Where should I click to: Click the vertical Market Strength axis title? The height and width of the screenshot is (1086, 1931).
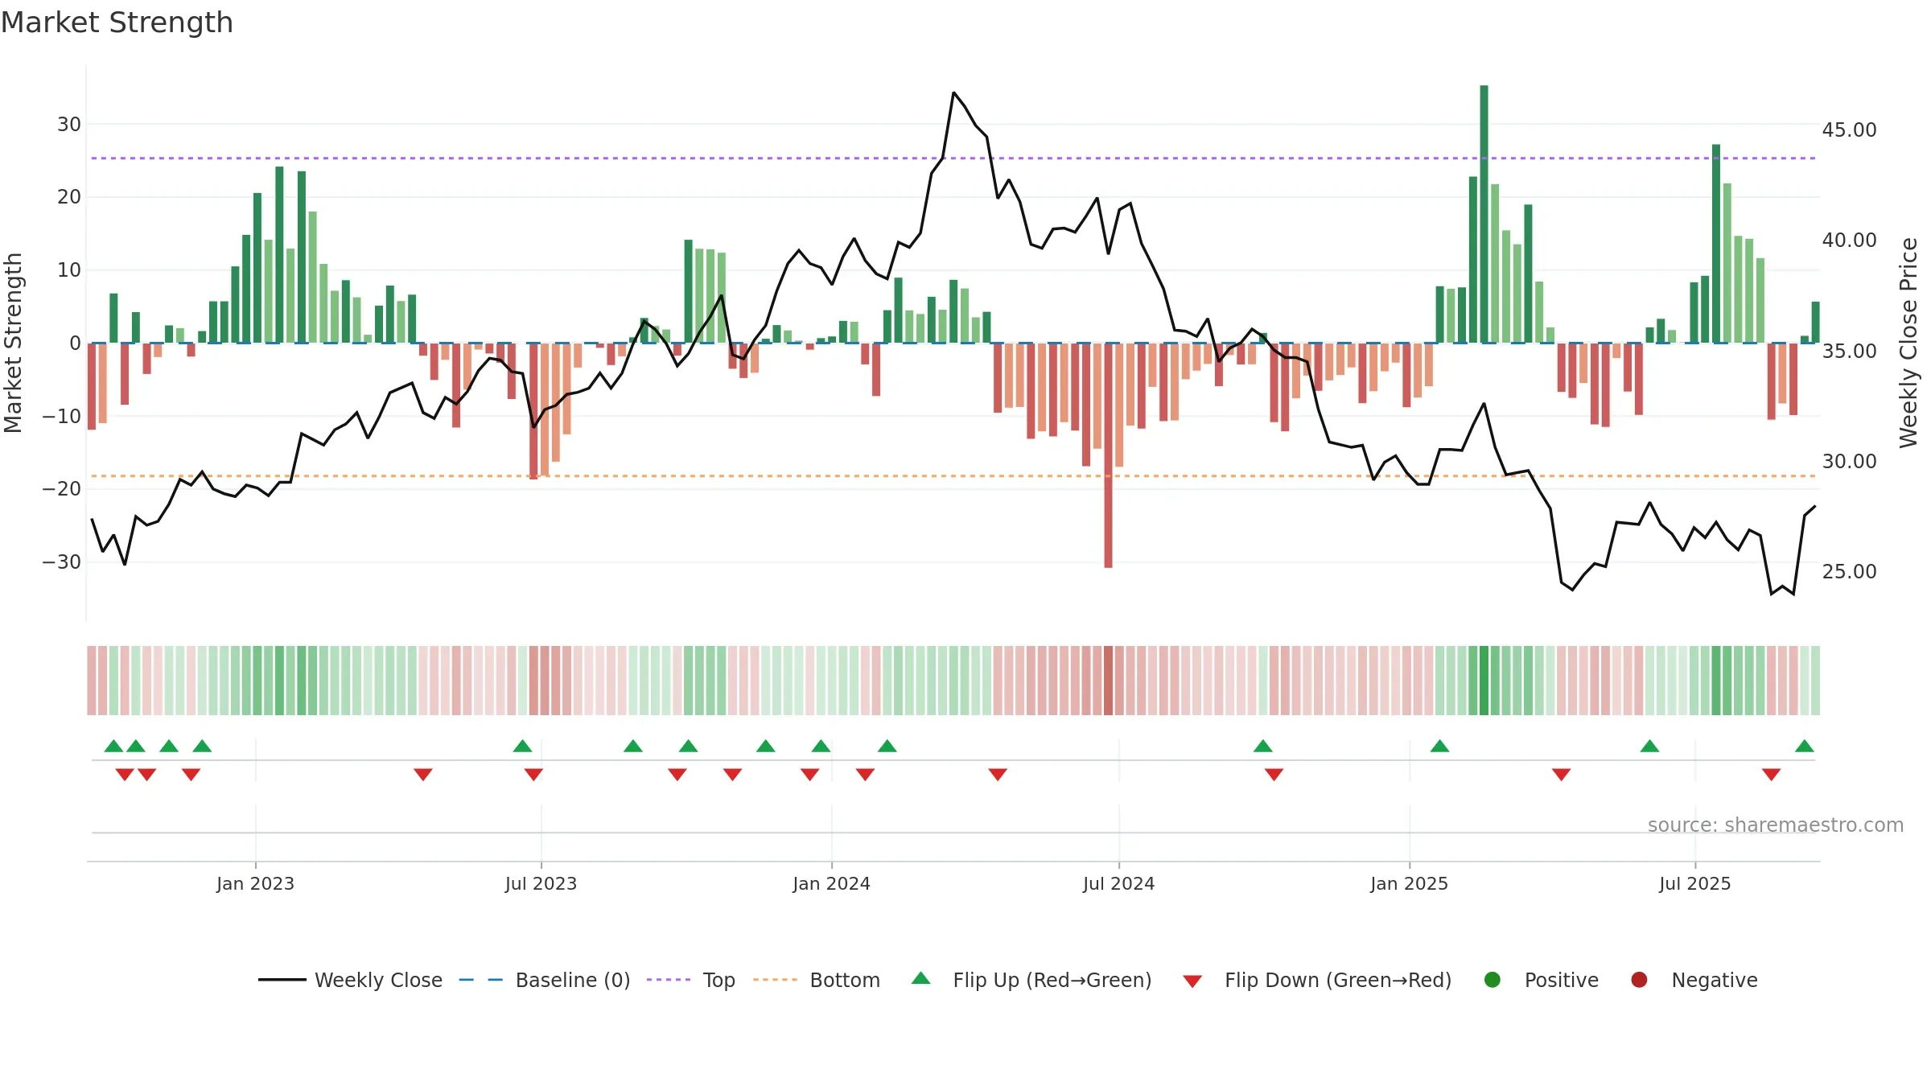click(x=13, y=343)
